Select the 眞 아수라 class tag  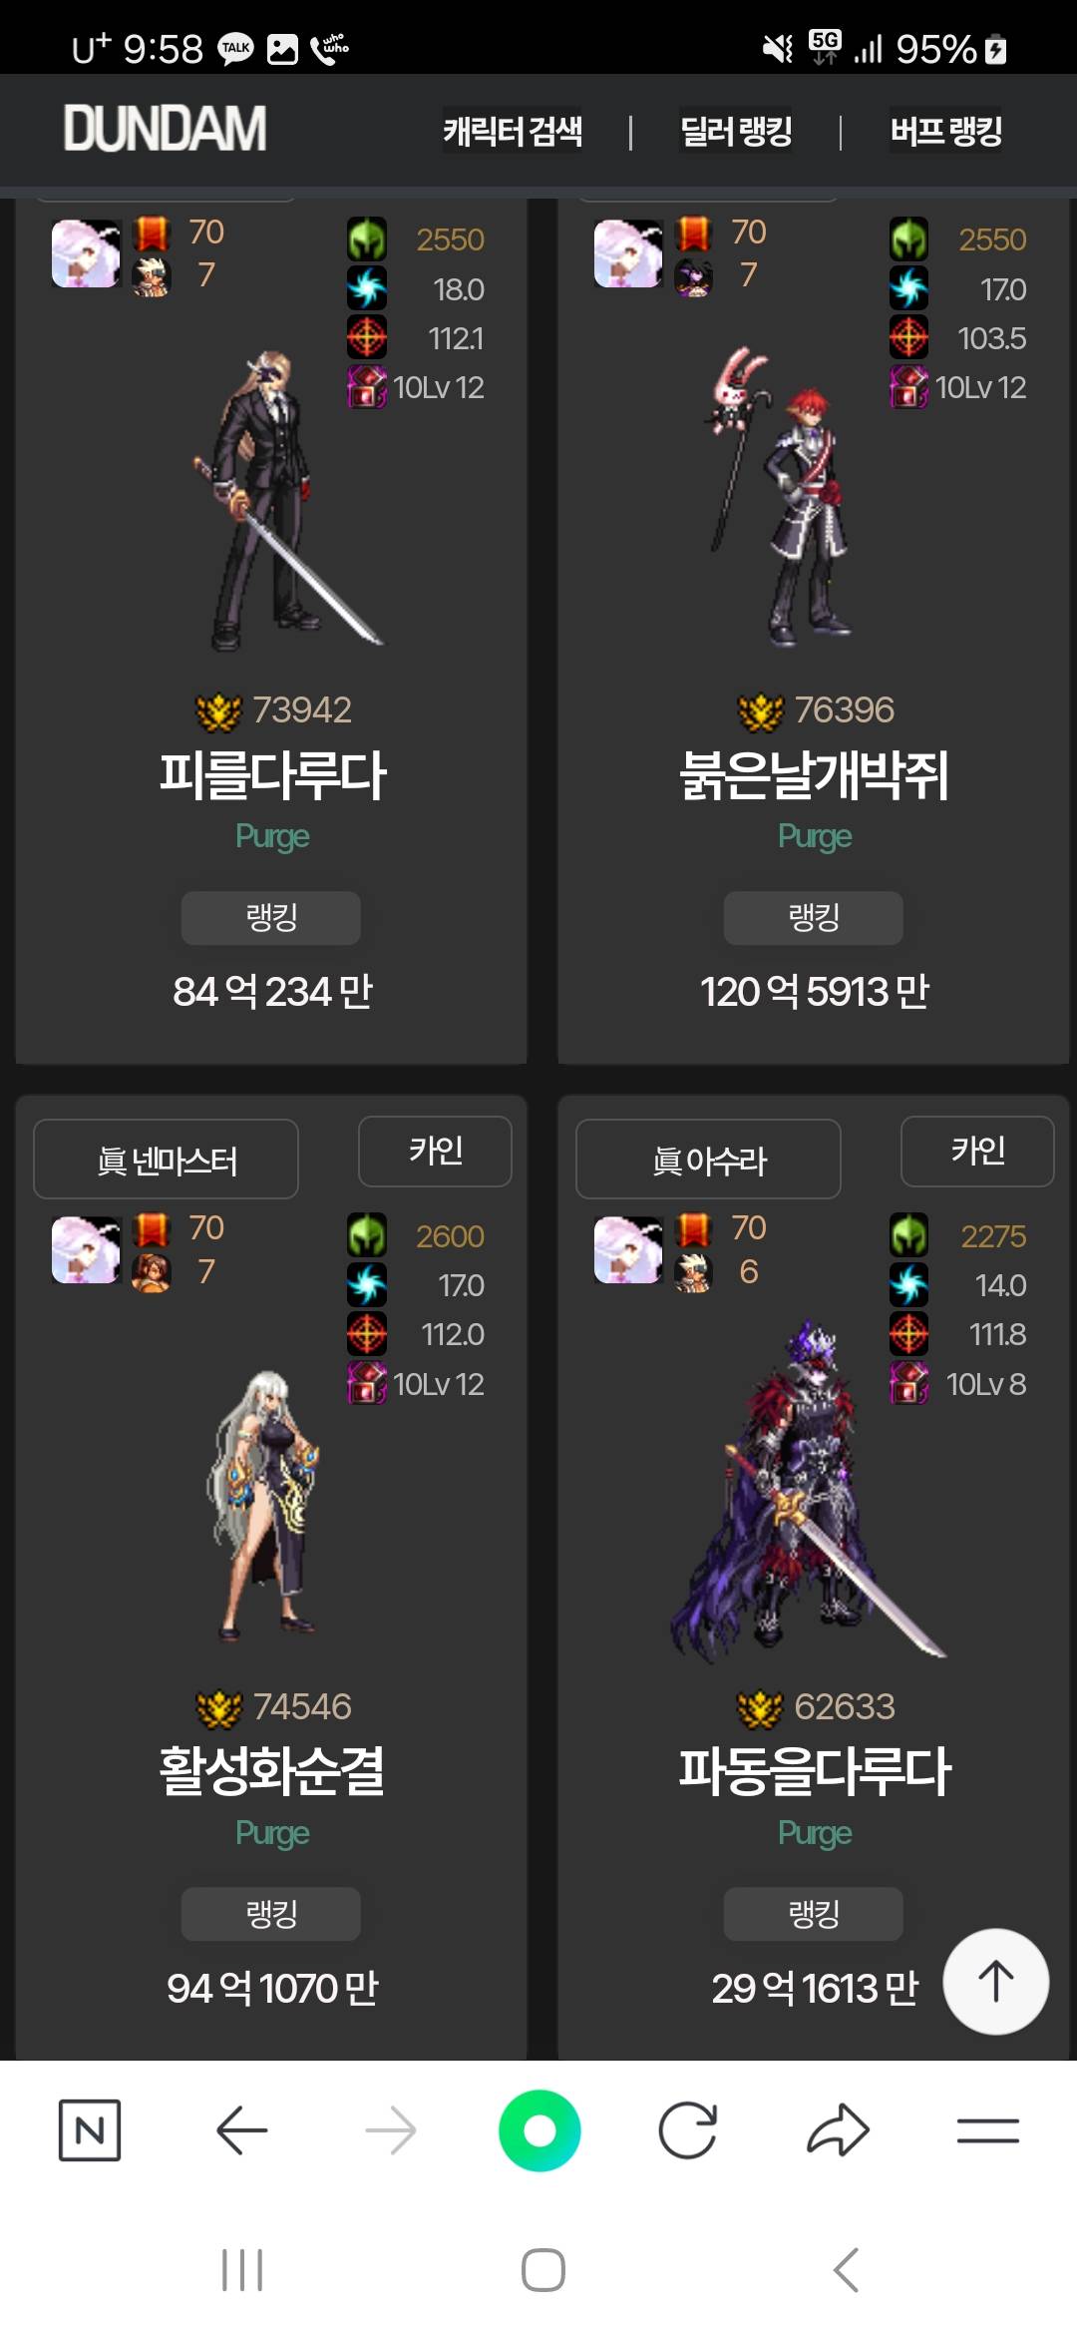coord(709,1160)
